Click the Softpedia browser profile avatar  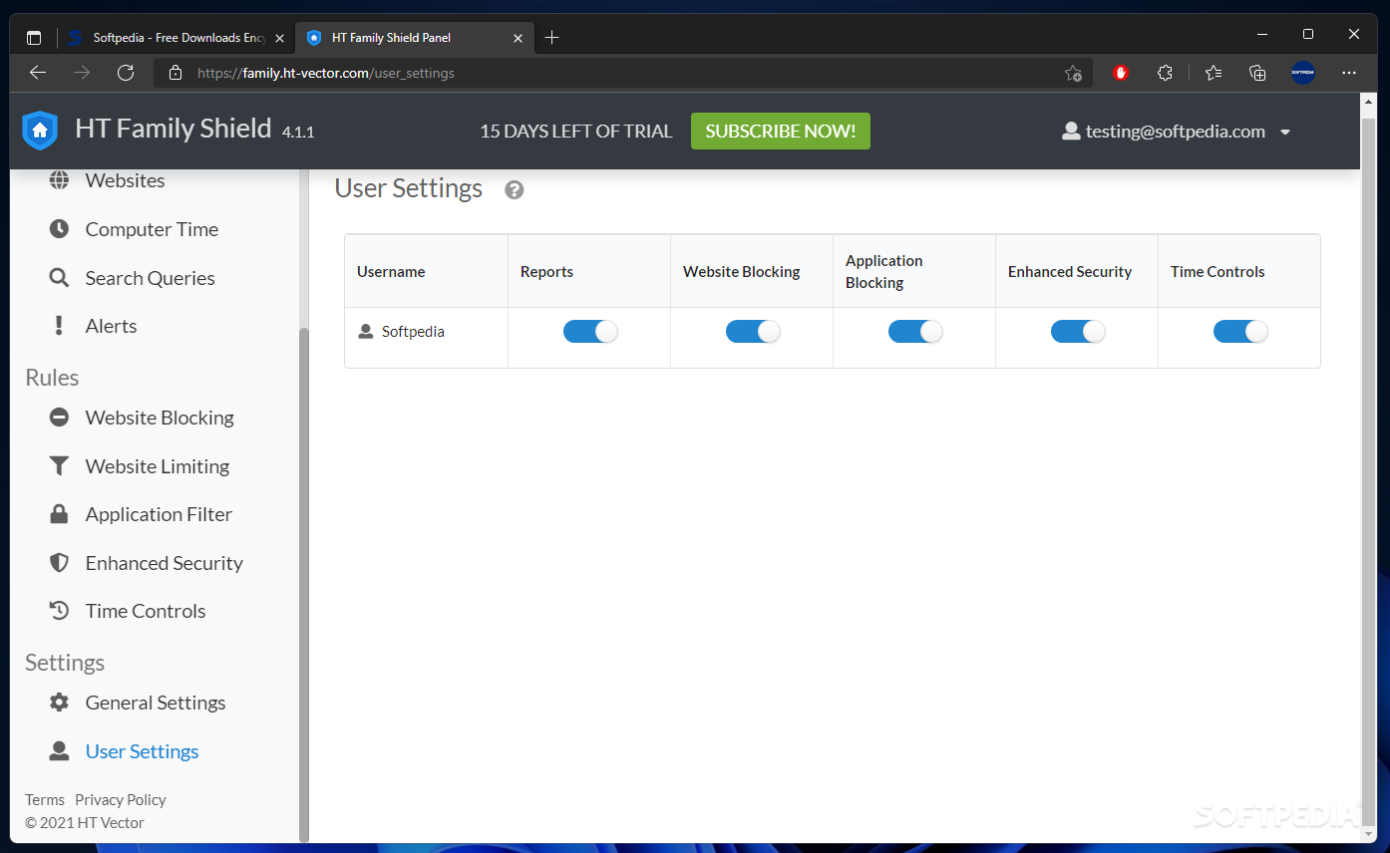(1303, 73)
